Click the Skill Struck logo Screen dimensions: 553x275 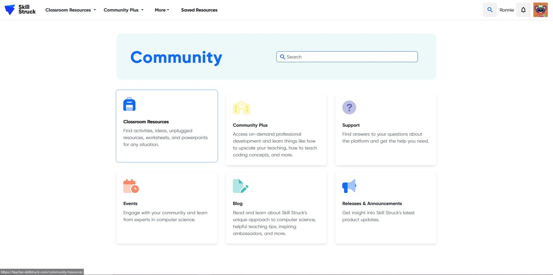20,10
